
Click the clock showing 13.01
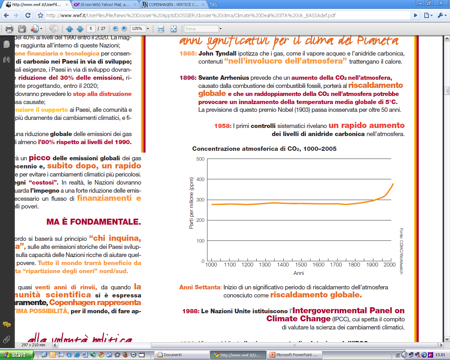coord(440,355)
